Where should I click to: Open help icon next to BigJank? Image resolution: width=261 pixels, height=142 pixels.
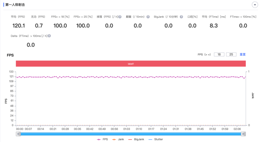[x=182, y=17]
